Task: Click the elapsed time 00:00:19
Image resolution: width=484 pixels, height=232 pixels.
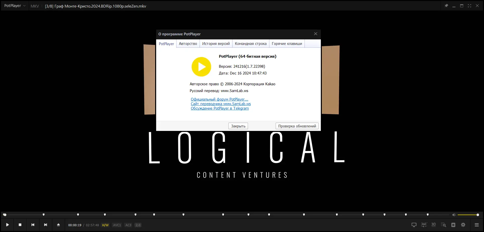Action: (75, 225)
